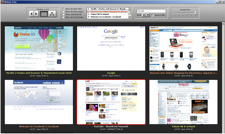The height and width of the screenshot is (134, 225).
Task: Select the '2 - Amazon.com: Online Shopping' list entry
Action: click(107, 12)
